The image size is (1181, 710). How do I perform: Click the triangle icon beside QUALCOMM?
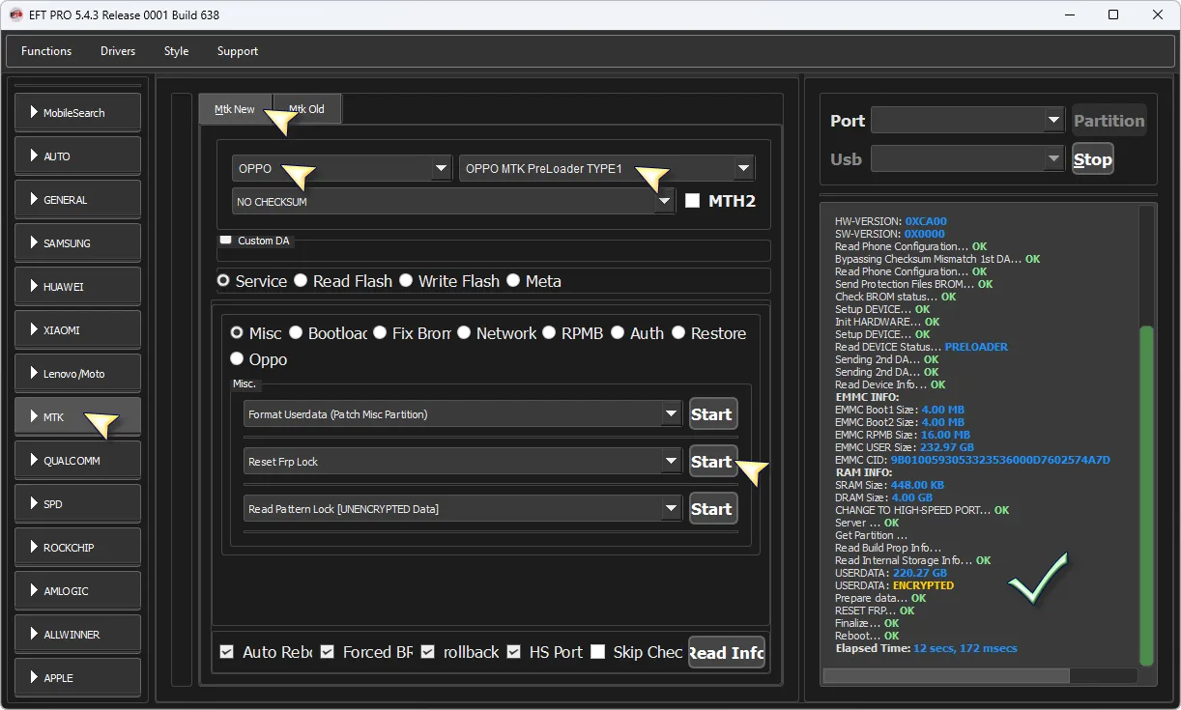click(34, 461)
